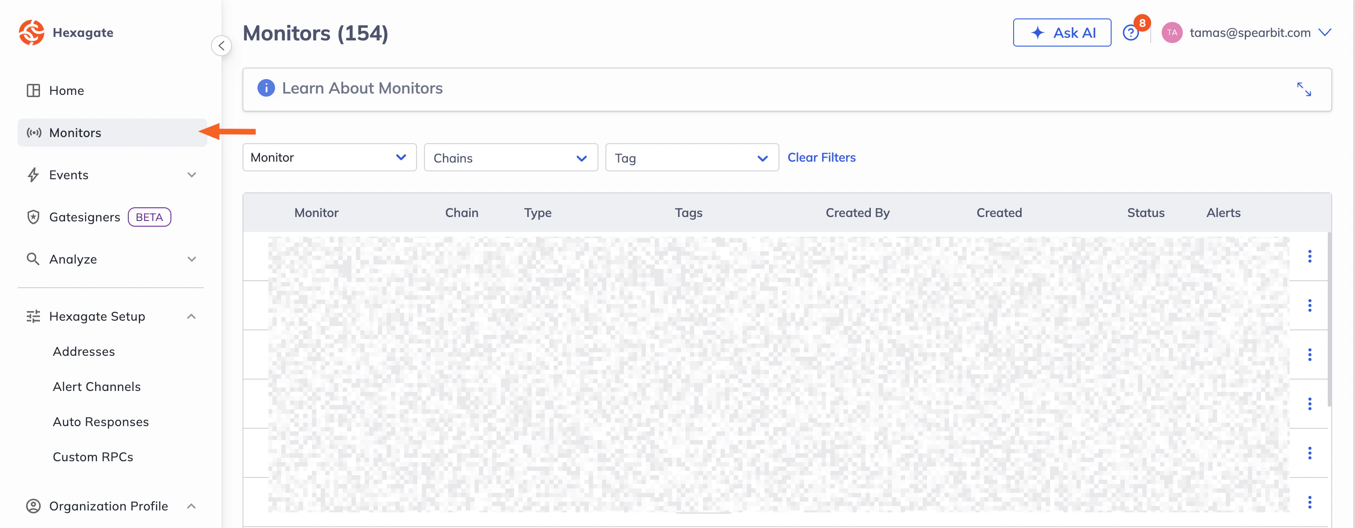
Task: Click the info icon beside Learn About Monitors
Action: 266,88
